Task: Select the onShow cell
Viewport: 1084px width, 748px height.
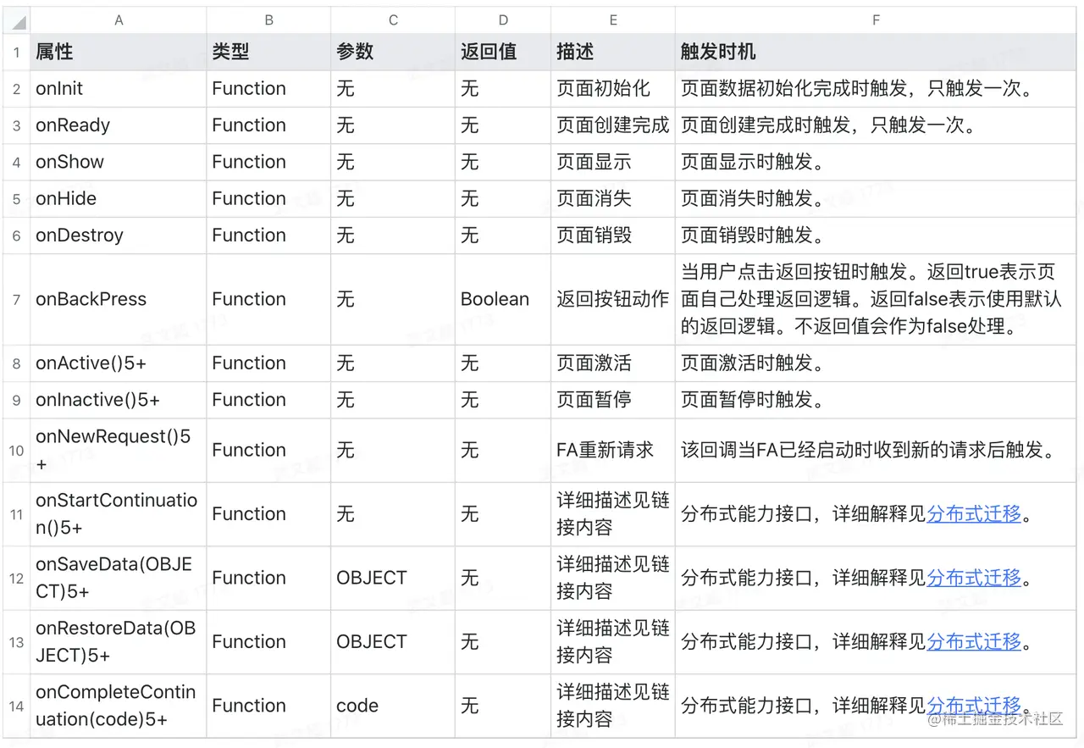Action: click(119, 162)
